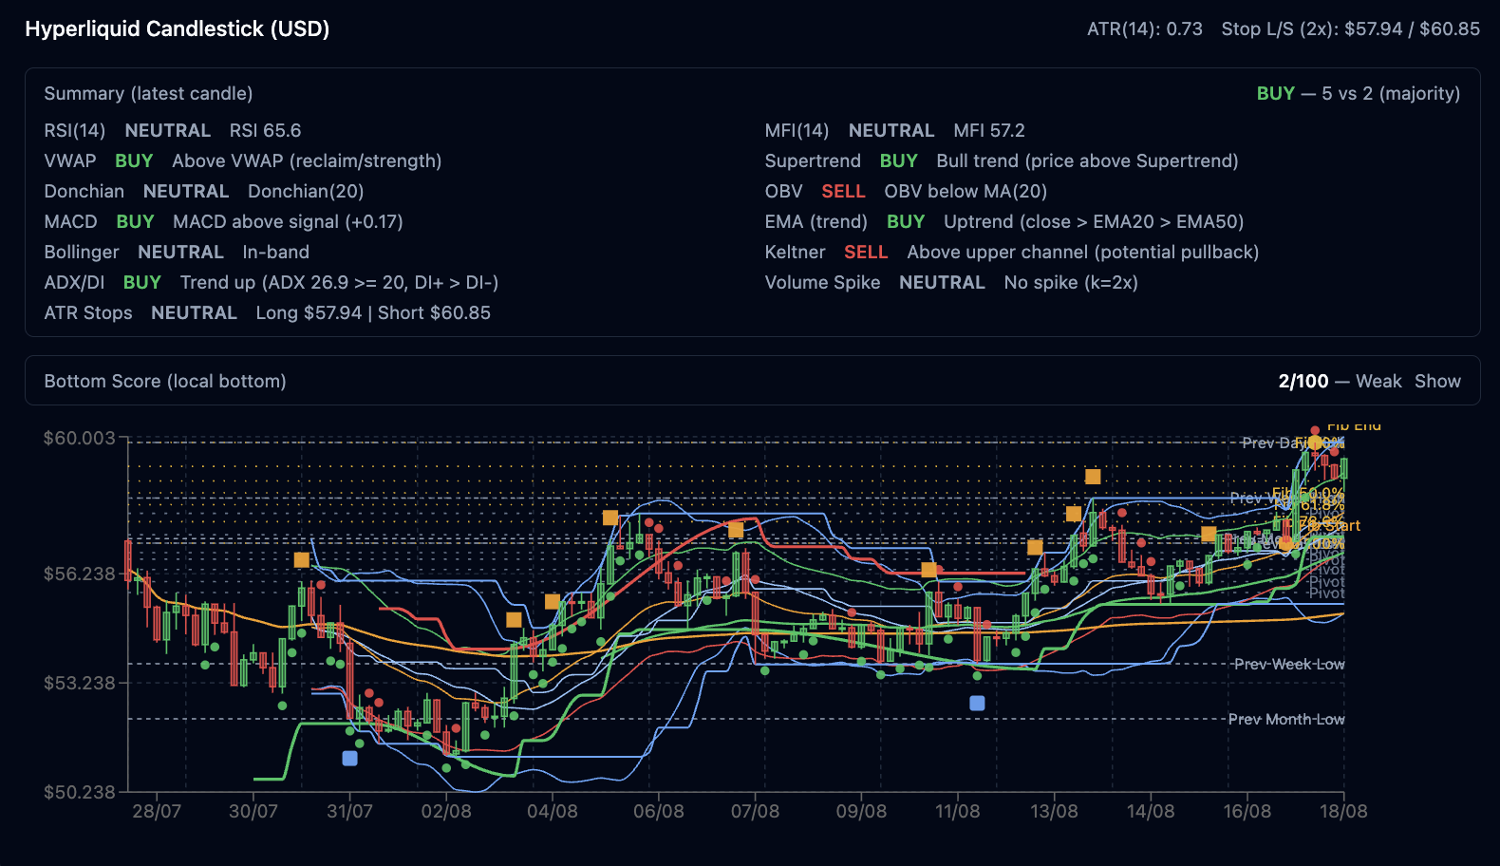Select the BUY signal in the Supertrend row

click(x=898, y=160)
